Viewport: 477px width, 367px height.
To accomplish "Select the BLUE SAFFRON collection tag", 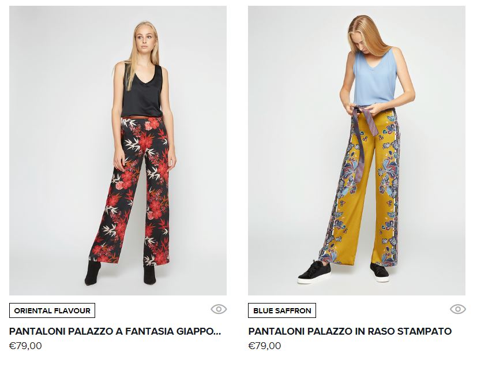I will point(282,310).
